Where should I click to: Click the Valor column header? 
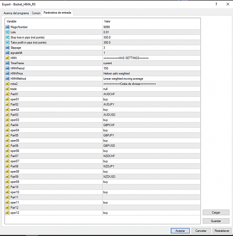coord(151,22)
